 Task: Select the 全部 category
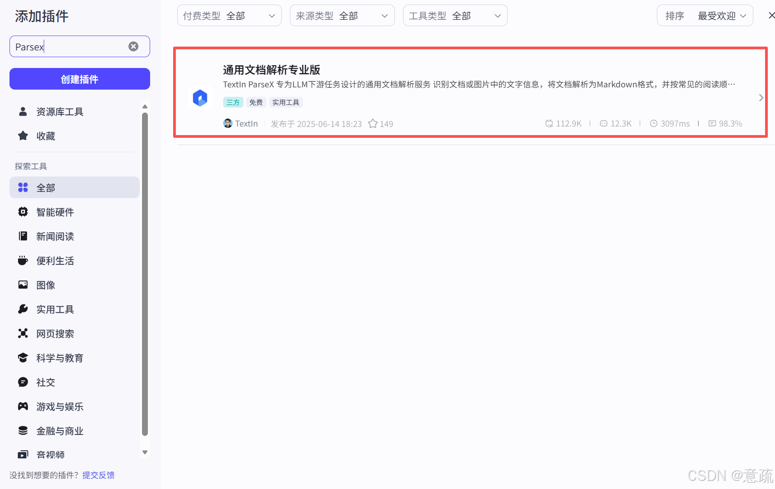coord(74,187)
